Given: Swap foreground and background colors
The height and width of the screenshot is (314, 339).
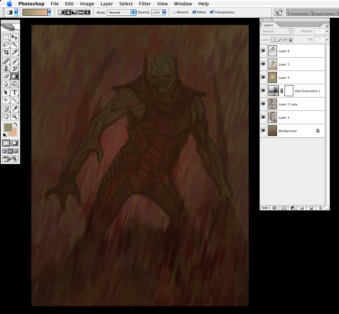Looking at the screenshot, I should tap(16, 124).
